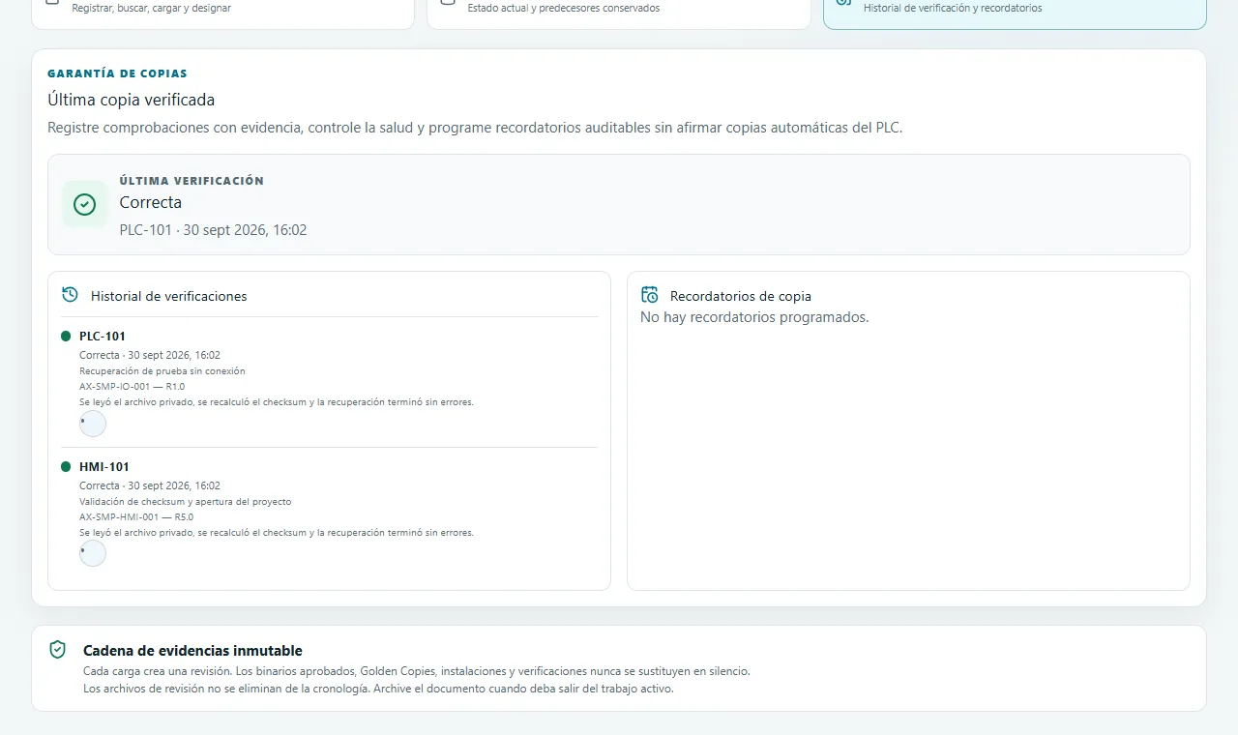Open the HMI-101 verification entry title
Screen dimensions: 1238x735
(x=104, y=467)
